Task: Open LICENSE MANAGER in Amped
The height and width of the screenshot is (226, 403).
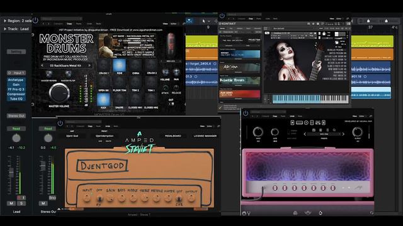Action: [205, 136]
